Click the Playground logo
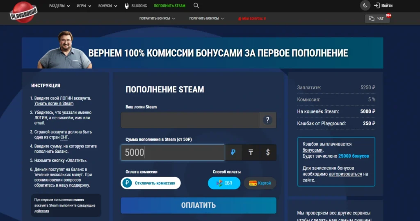 [23, 12]
